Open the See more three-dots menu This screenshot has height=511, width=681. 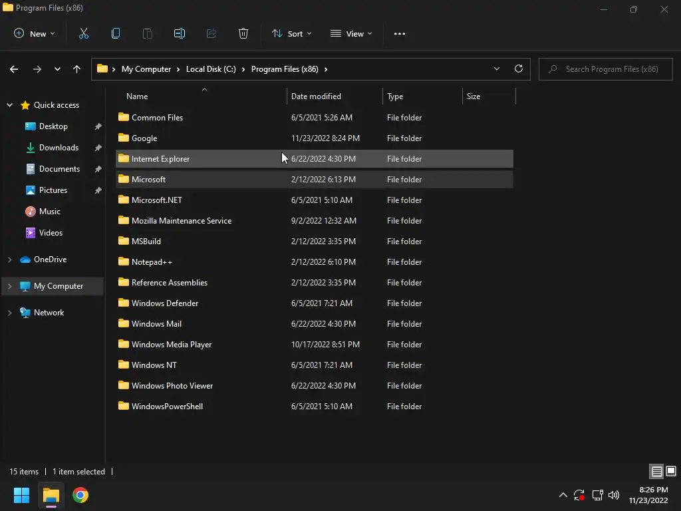click(400, 33)
